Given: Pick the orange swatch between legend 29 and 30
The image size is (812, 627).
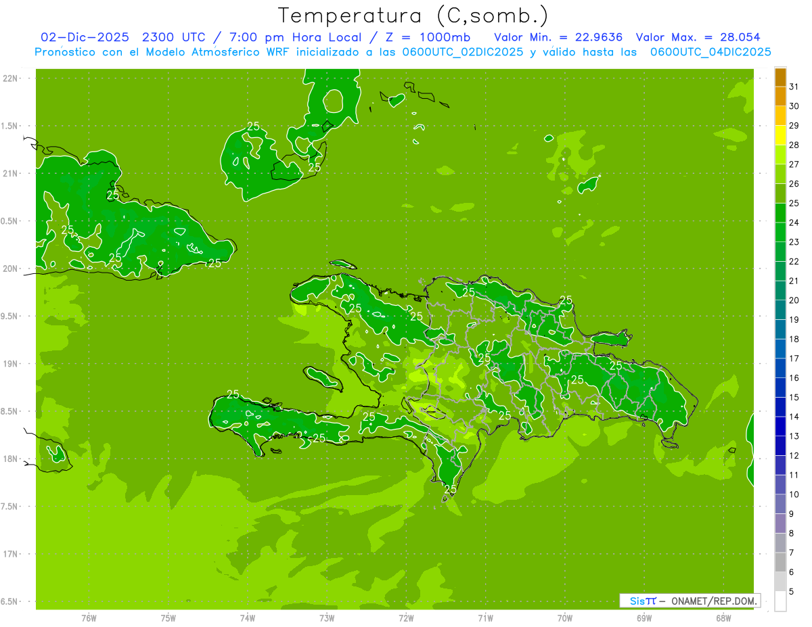Looking at the screenshot, I should click(780, 116).
